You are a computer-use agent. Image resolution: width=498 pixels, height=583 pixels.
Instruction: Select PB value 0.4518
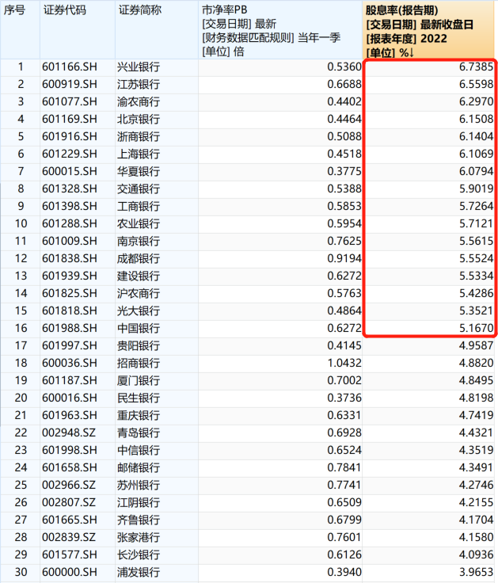pyautogui.click(x=344, y=154)
